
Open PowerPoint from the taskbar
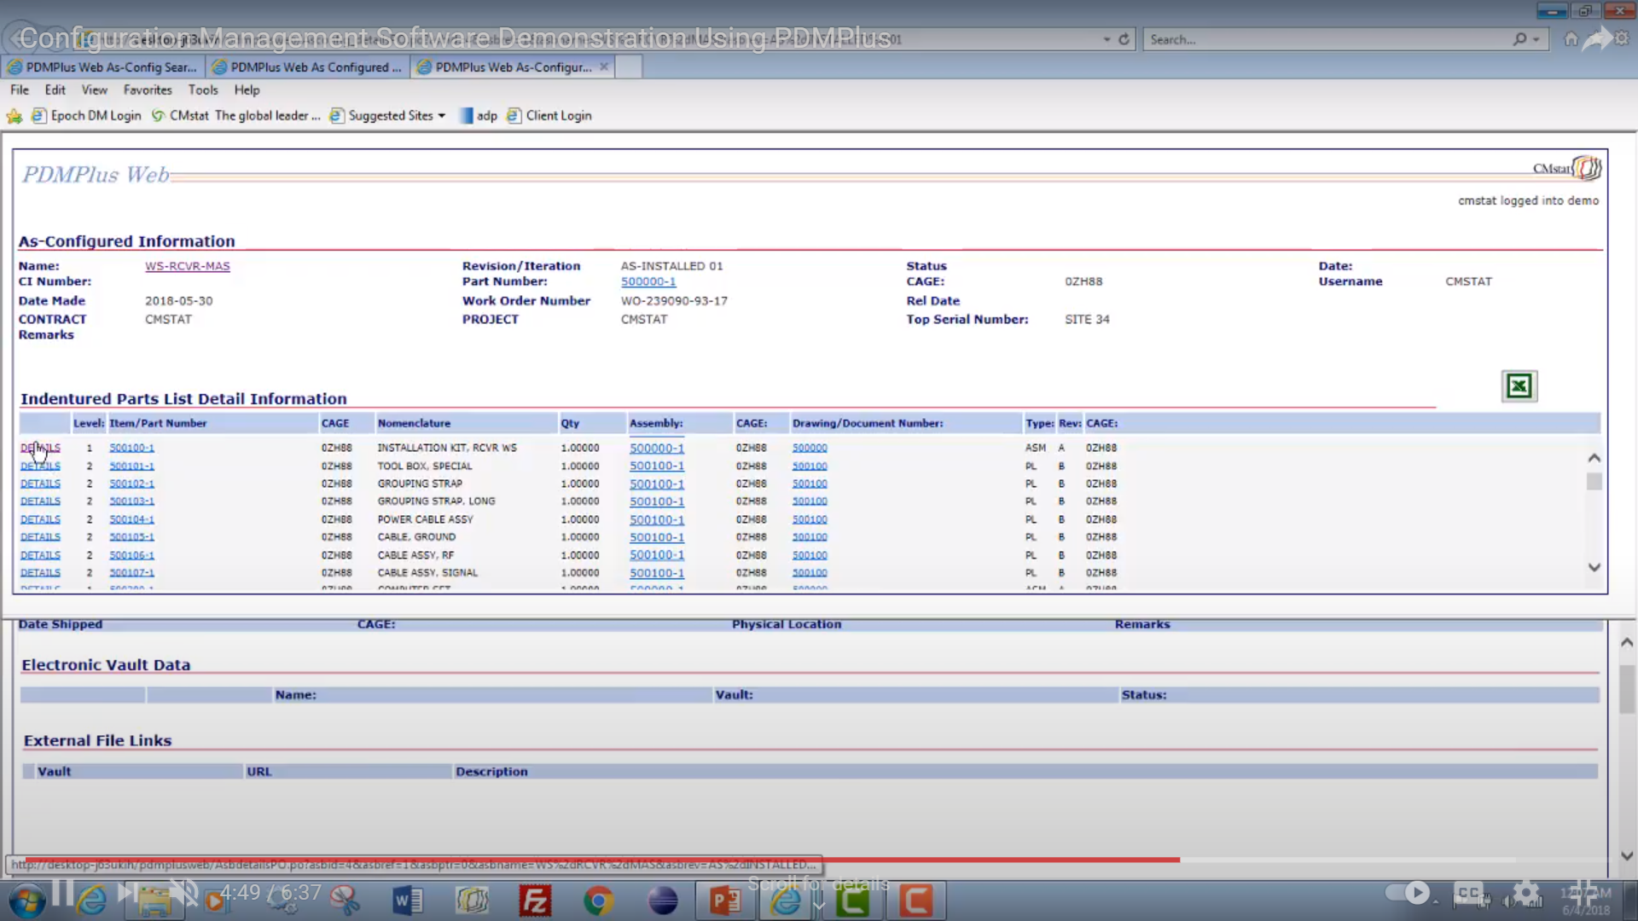[723, 901]
